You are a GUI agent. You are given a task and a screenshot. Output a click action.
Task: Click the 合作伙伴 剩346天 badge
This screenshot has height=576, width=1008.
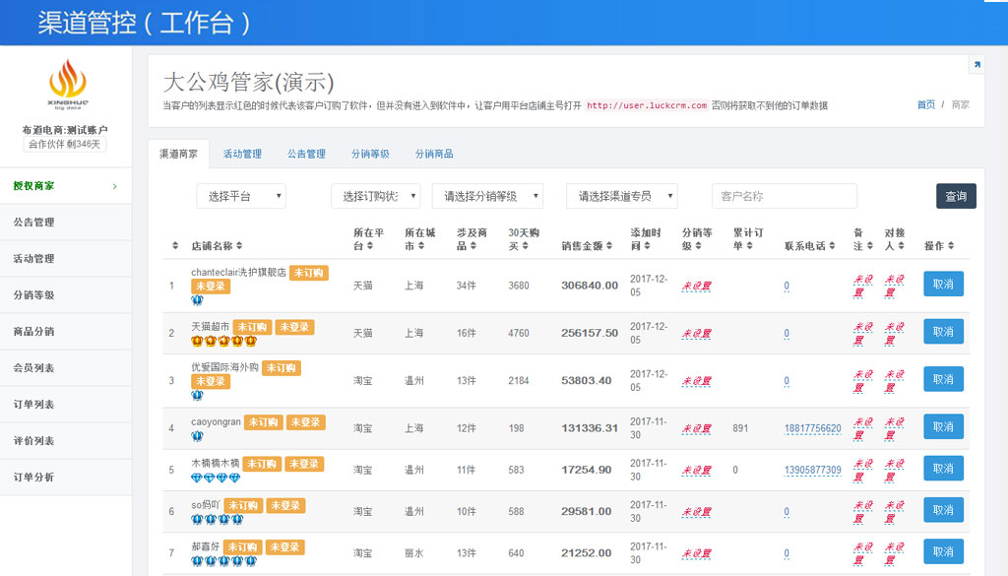[64, 144]
